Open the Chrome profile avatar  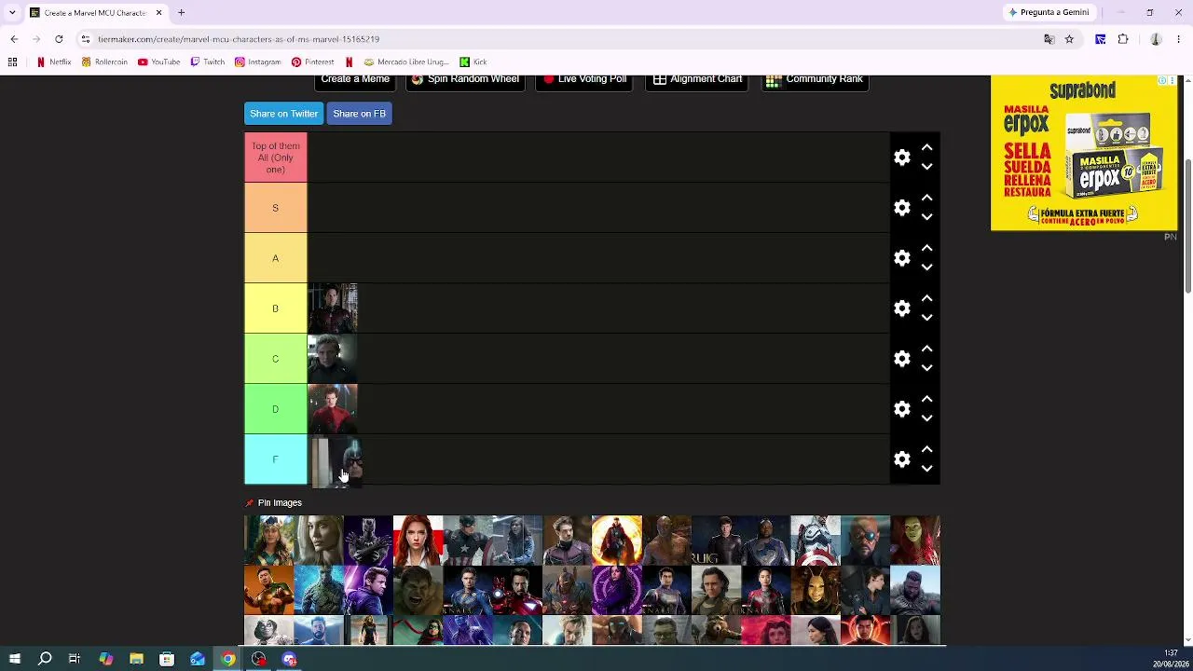(x=1156, y=39)
